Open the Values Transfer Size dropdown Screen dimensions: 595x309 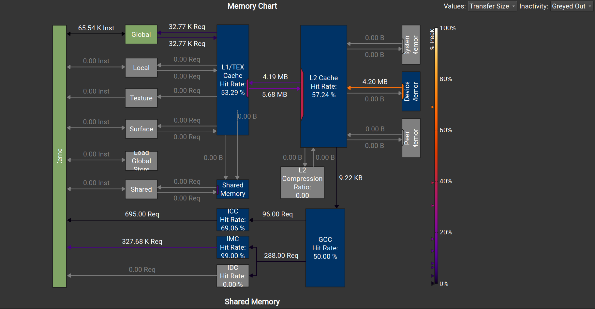pyautogui.click(x=492, y=6)
